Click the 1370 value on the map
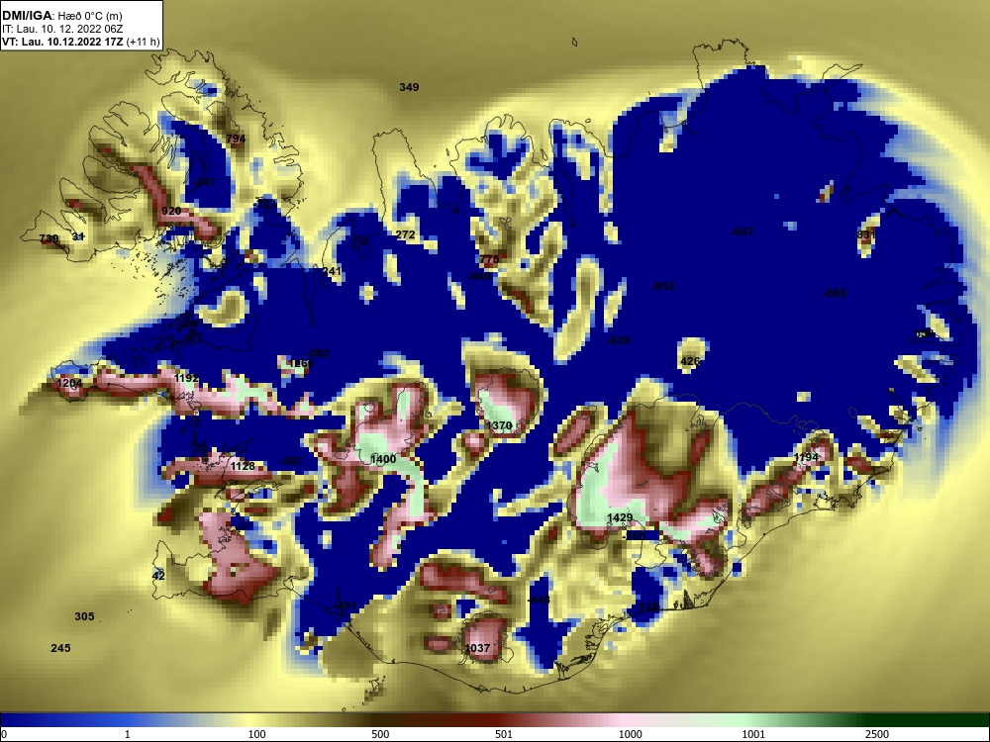Screen dimensions: 990x742 coord(499,425)
